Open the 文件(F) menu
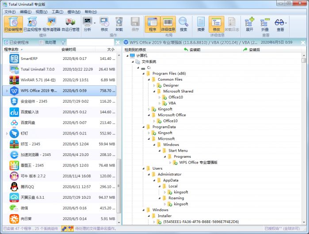The image size is (309, 234). pyautogui.click(x=10, y=12)
